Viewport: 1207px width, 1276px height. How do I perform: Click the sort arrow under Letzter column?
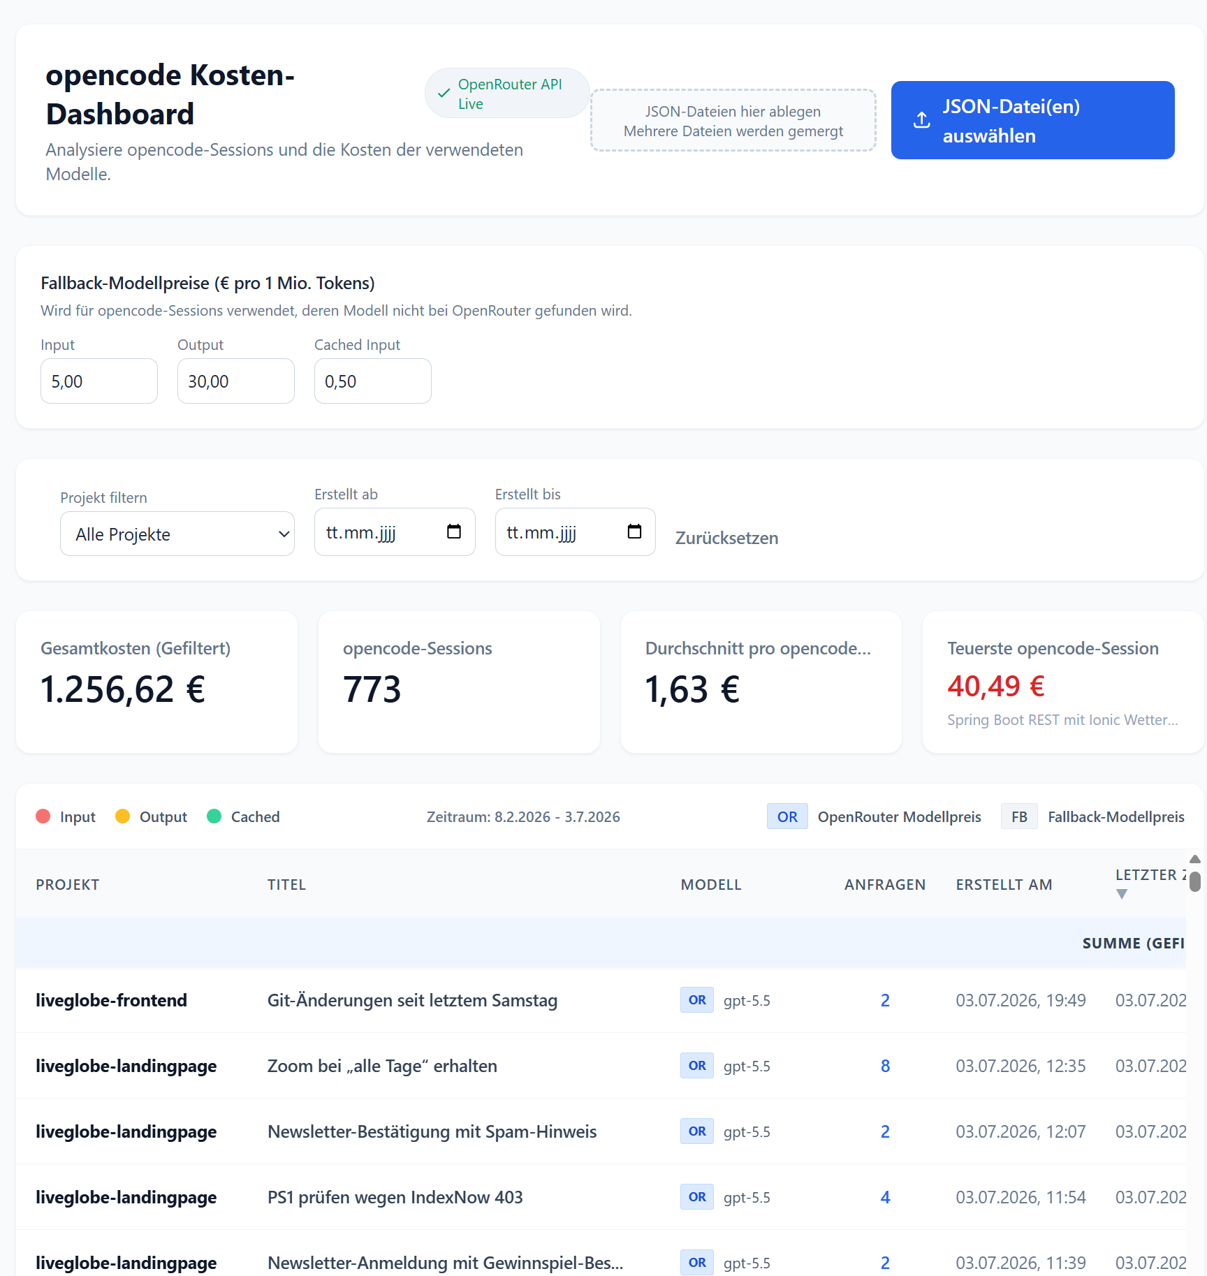point(1122,894)
